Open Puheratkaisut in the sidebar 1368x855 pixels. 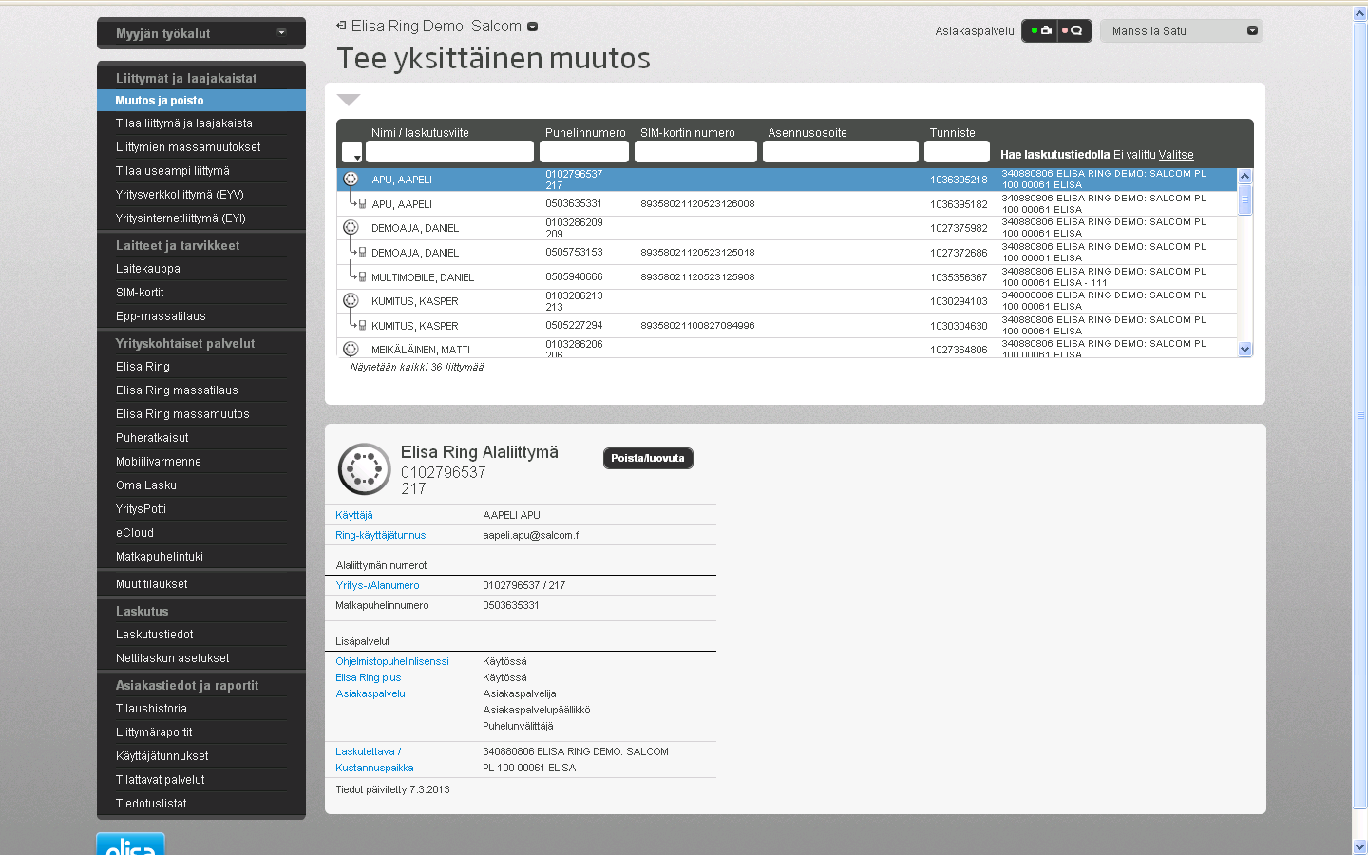click(x=152, y=438)
